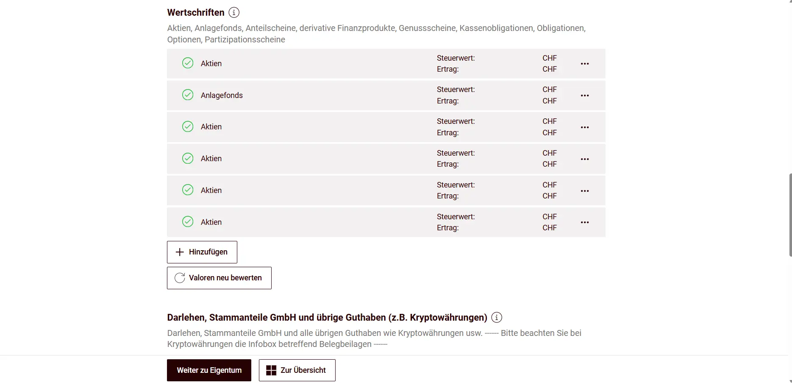Click the green checkmark beside Anlagefonds
The image size is (792, 383).
point(188,95)
